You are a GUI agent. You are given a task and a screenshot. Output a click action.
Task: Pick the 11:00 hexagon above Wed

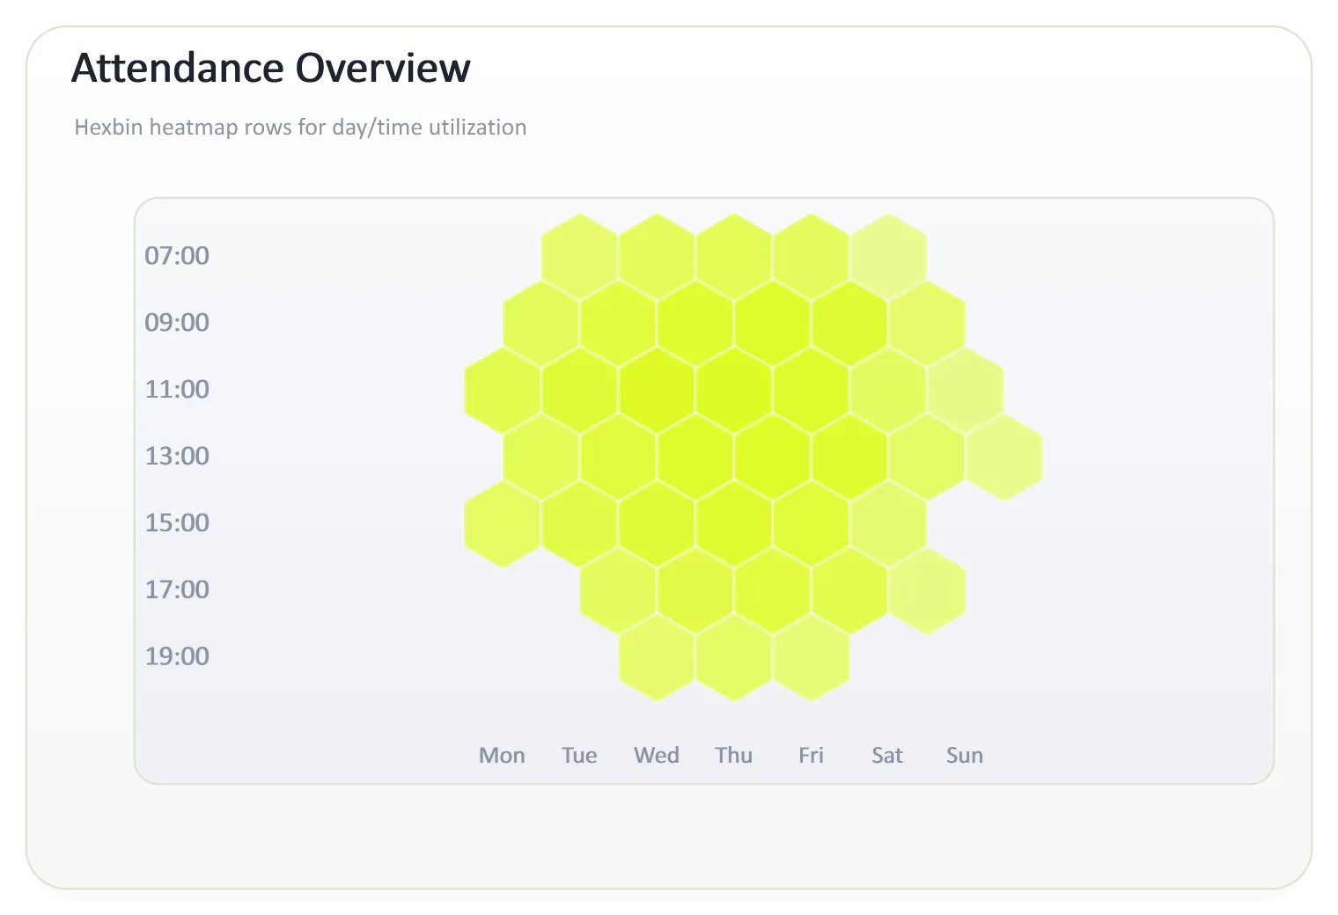657,391
